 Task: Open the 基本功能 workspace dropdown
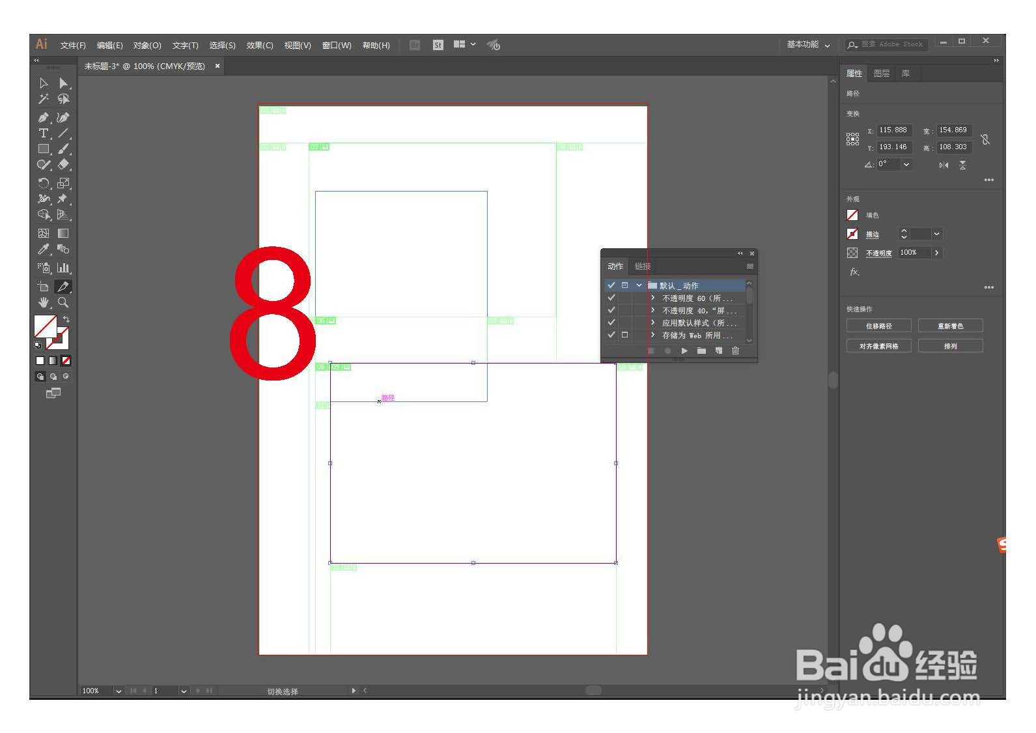[x=808, y=44]
